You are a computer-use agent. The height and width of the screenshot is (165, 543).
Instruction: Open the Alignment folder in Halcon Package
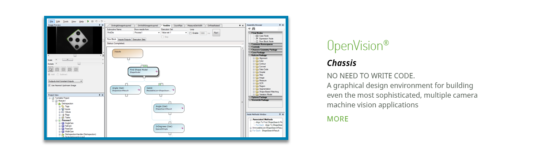pos(263,58)
